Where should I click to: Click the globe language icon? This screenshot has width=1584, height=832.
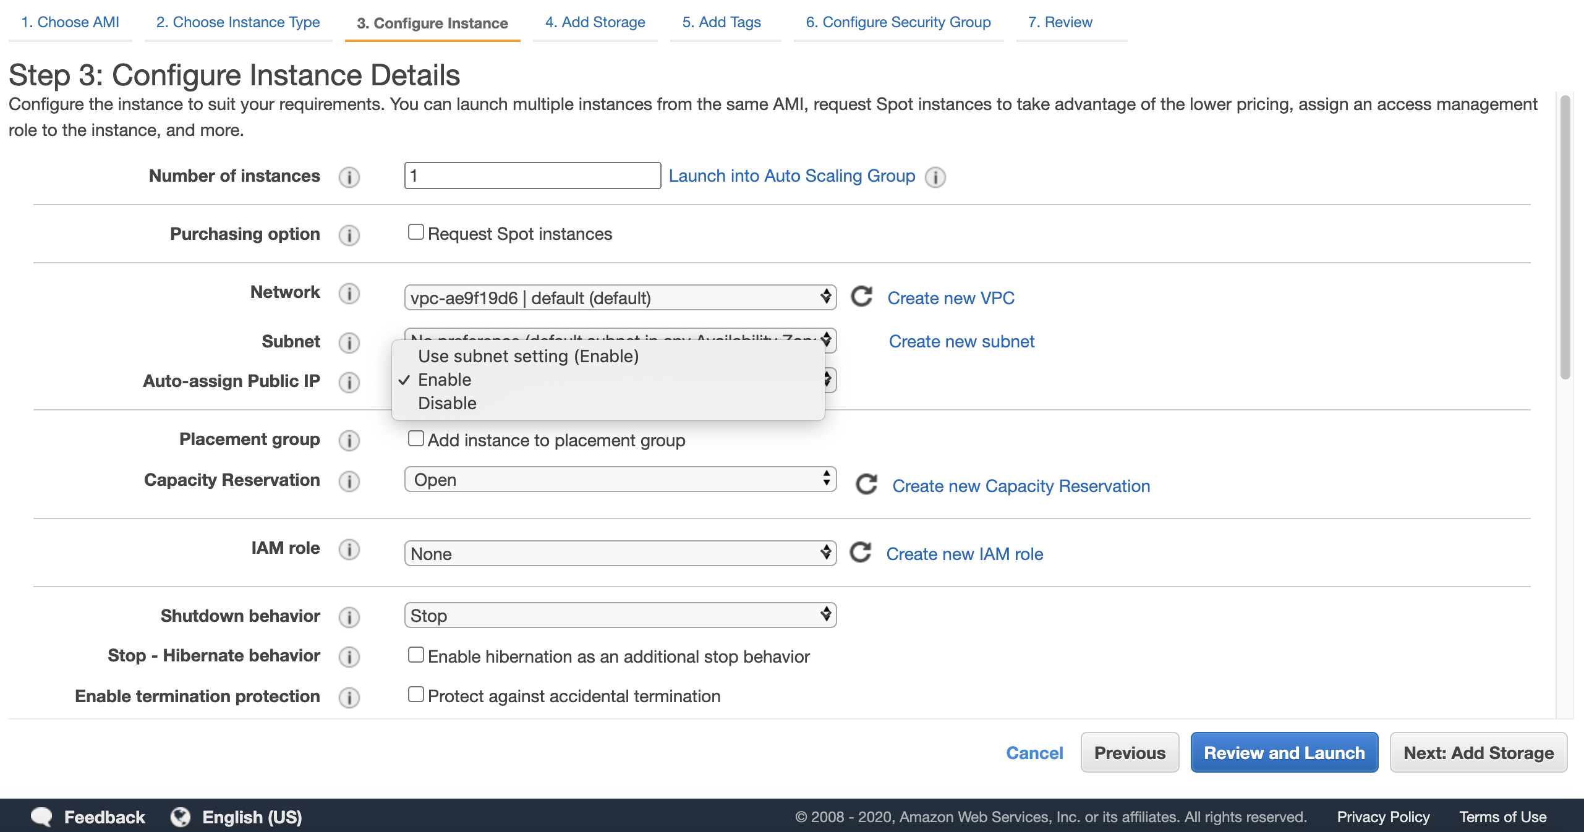pyautogui.click(x=181, y=817)
